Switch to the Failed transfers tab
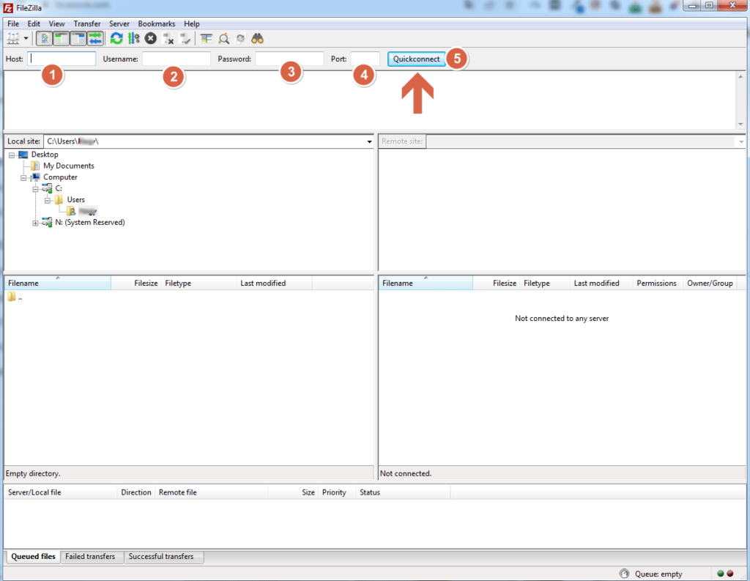Image resolution: width=750 pixels, height=581 pixels. 90,557
